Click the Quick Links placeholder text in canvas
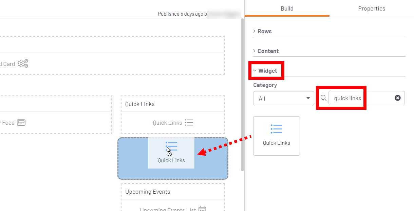This screenshot has height=211, width=414. coord(167,123)
